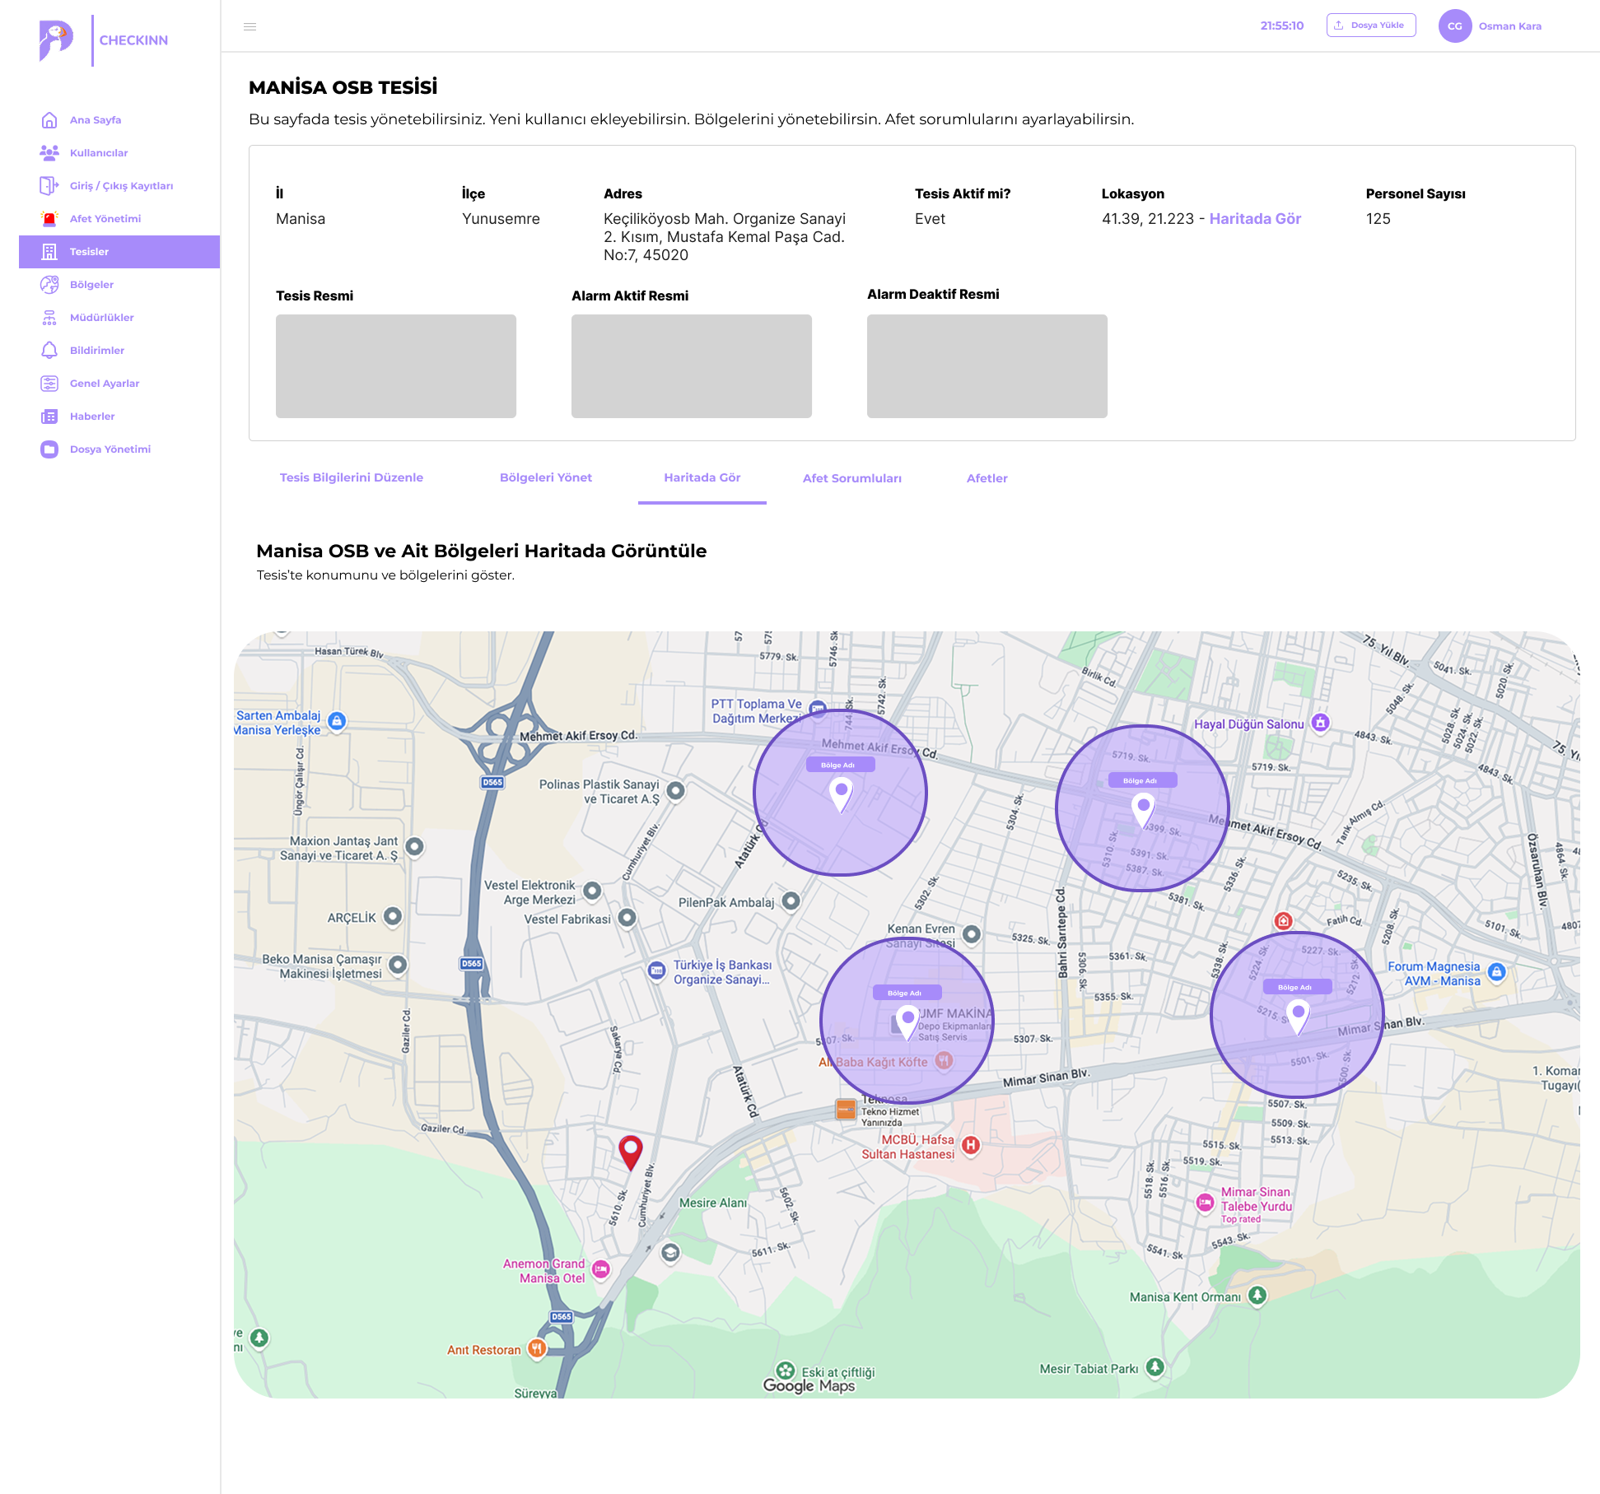Click the Bildirimler bell icon
The image size is (1600, 1494).
pos(49,351)
